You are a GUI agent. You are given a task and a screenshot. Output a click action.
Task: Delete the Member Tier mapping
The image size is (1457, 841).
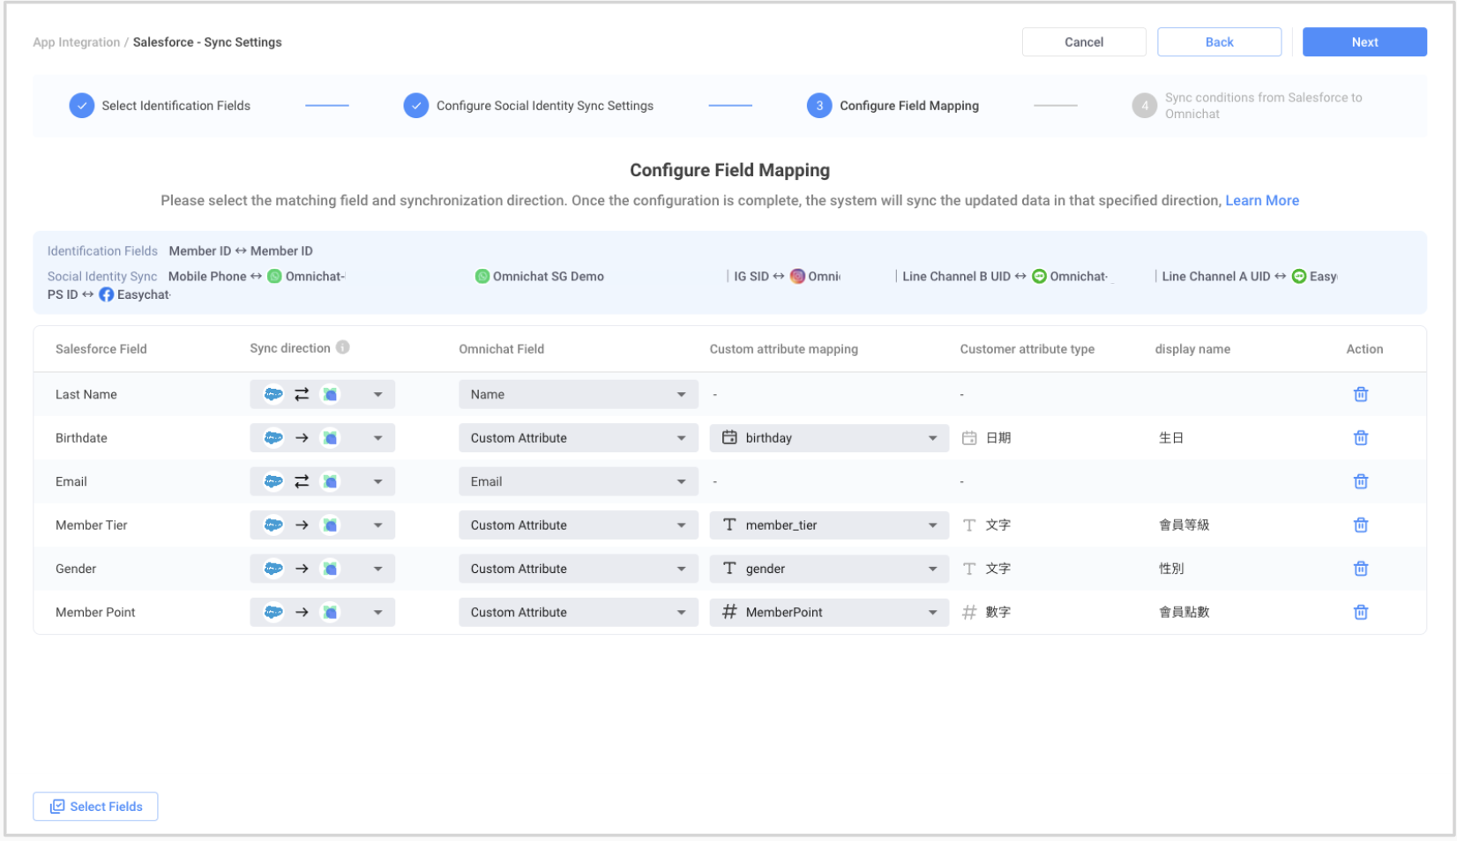click(x=1360, y=525)
